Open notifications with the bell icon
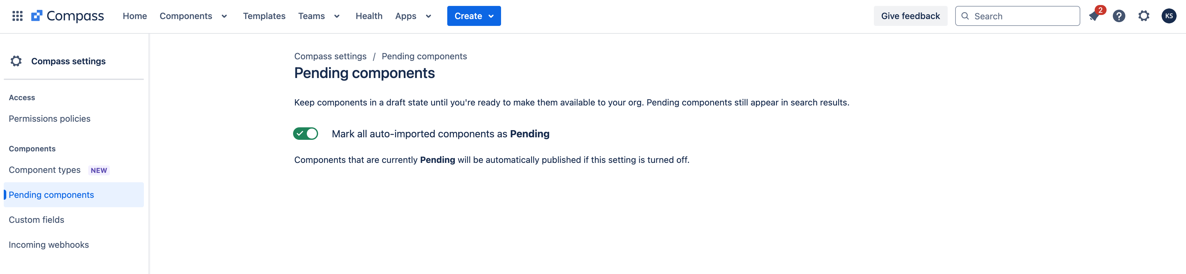The width and height of the screenshot is (1186, 274). pyautogui.click(x=1094, y=16)
